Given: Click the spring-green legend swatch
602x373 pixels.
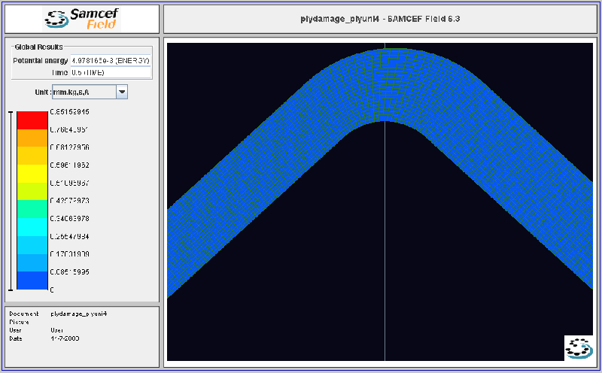Looking at the screenshot, I should 32,209.
